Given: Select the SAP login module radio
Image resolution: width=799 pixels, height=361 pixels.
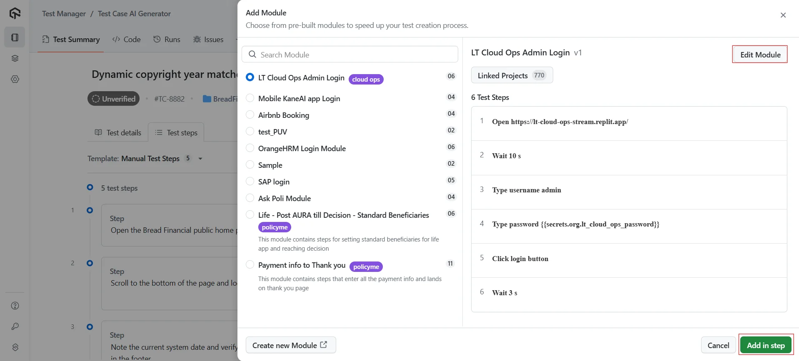Looking at the screenshot, I should click(x=250, y=182).
